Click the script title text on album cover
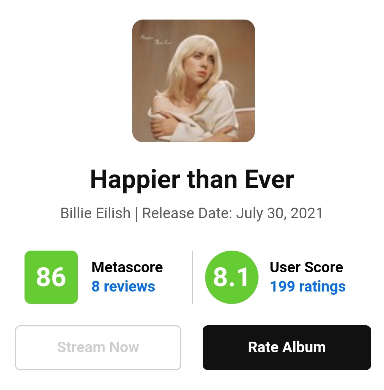The height and width of the screenshot is (390, 384). click(x=156, y=40)
